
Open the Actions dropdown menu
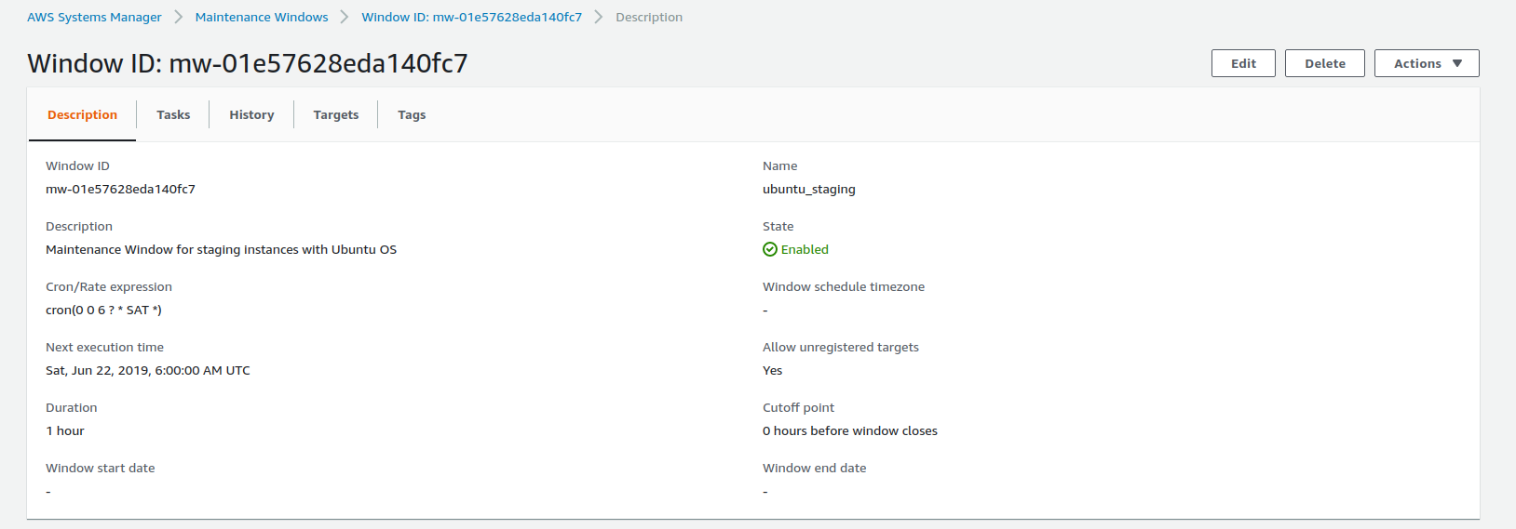[1426, 63]
